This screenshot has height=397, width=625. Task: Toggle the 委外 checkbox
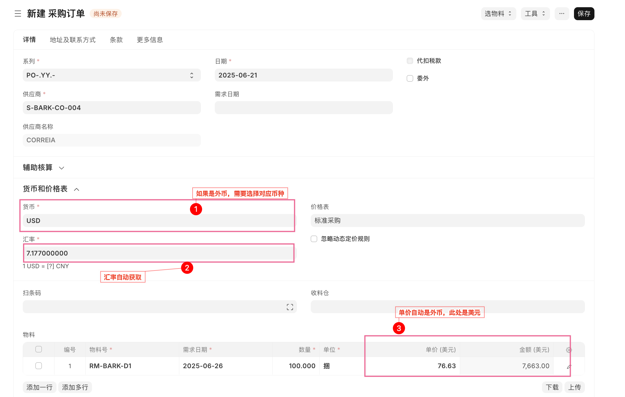coord(410,78)
